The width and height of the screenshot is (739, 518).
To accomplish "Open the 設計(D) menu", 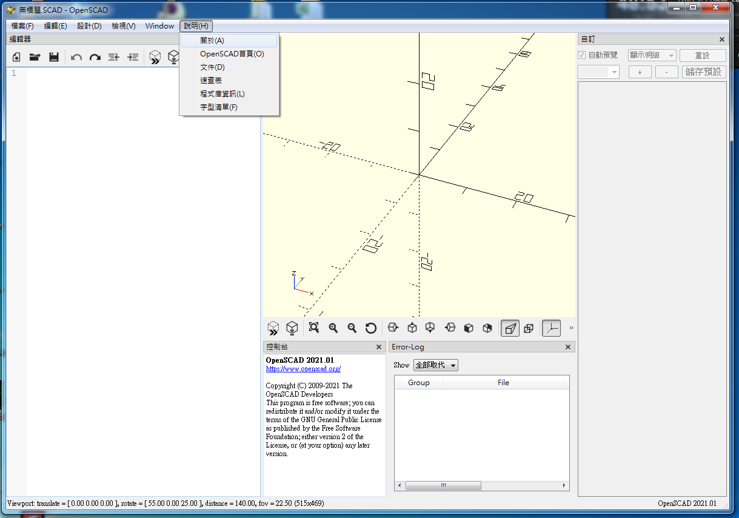I will pos(90,26).
